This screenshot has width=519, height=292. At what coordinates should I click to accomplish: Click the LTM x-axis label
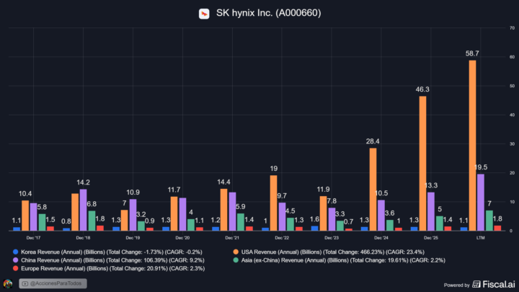click(x=480, y=238)
